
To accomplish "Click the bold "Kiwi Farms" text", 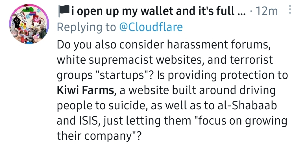I will click(85, 90).
